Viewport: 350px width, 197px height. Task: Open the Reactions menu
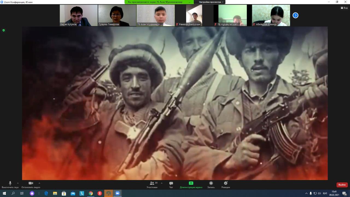(226, 184)
